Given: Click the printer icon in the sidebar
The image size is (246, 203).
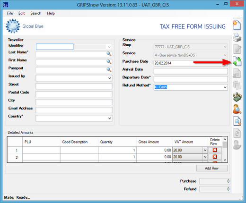Looking at the screenshot, I should pos(237,37).
